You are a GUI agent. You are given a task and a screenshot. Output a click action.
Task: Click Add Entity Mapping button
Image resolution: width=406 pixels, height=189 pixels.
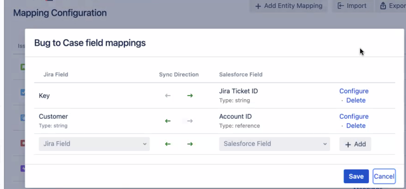pos(289,6)
